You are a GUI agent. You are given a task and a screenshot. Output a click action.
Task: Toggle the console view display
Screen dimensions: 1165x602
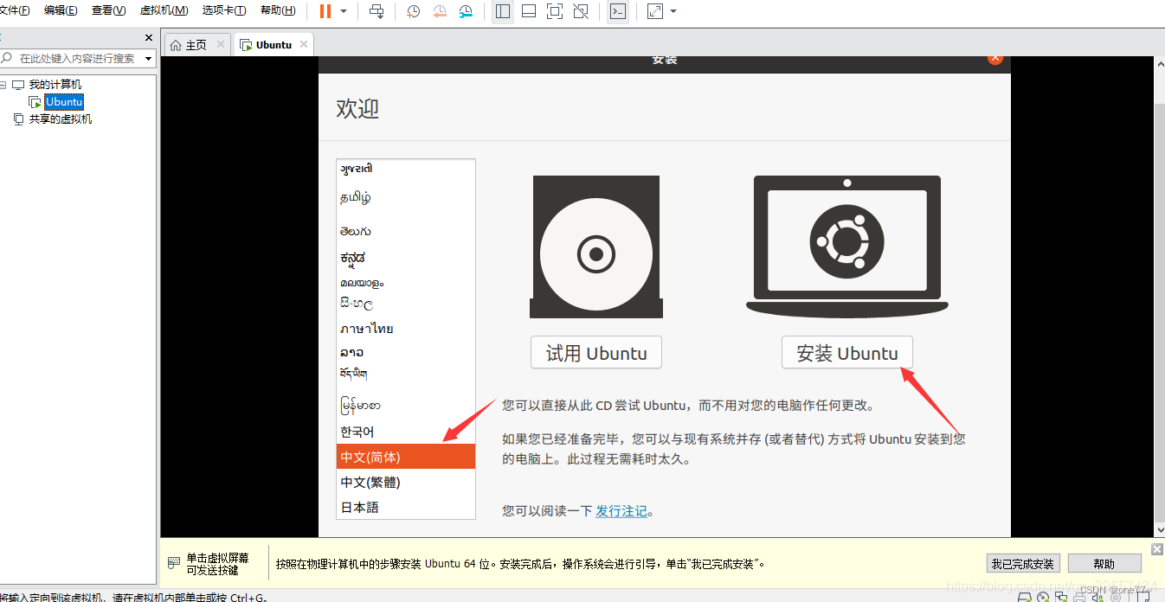coord(617,11)
